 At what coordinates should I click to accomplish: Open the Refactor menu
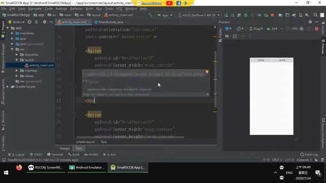[x=76, y=9]
